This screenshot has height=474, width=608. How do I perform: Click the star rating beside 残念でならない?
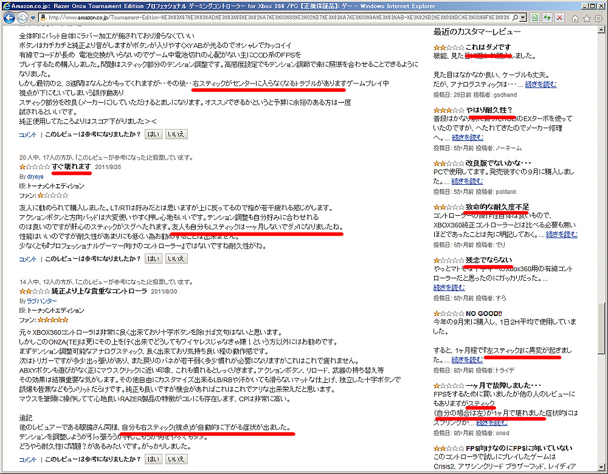(449, 260)
